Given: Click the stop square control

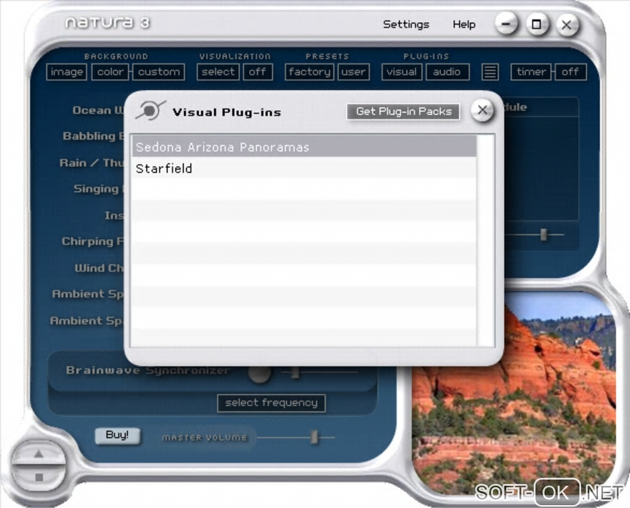Looking at the screenshot, I should [39, 477].
